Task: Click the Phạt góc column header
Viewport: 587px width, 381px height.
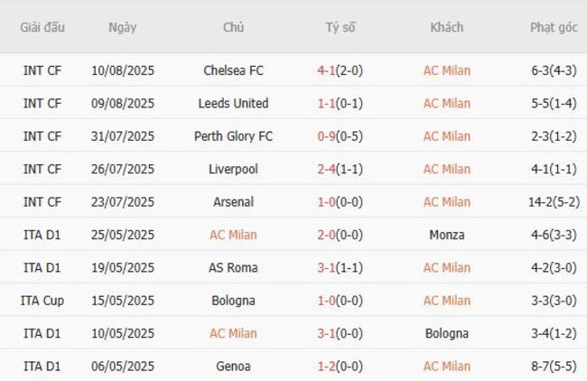Action: coord(554,27)
